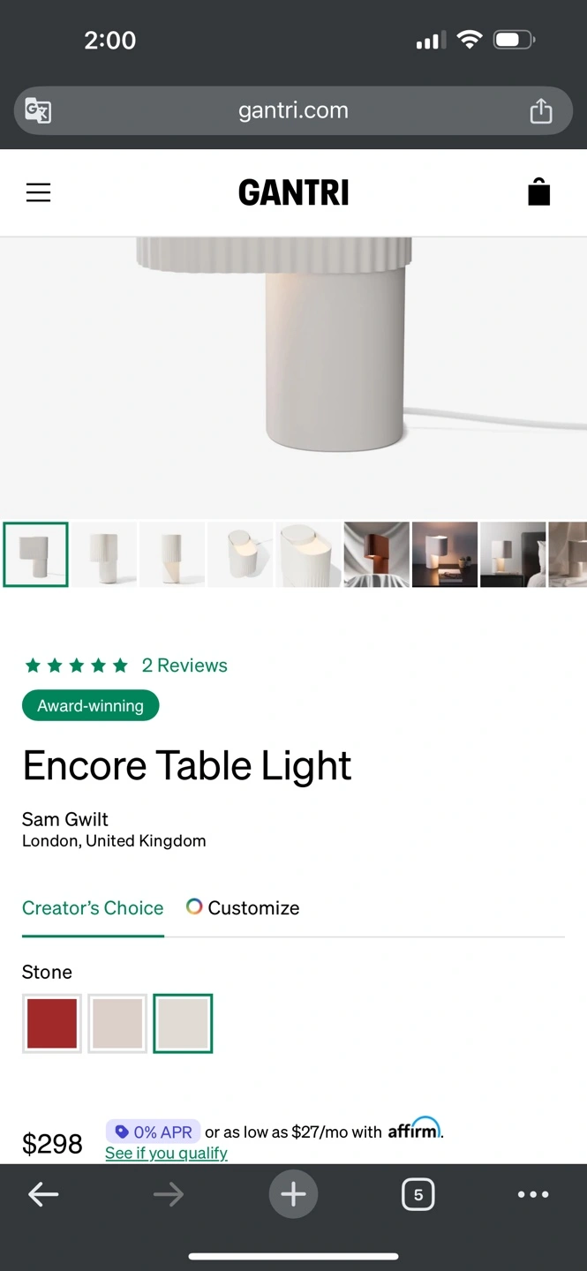
Task: Go back with the browser arrow
Action: [43, 1194]
